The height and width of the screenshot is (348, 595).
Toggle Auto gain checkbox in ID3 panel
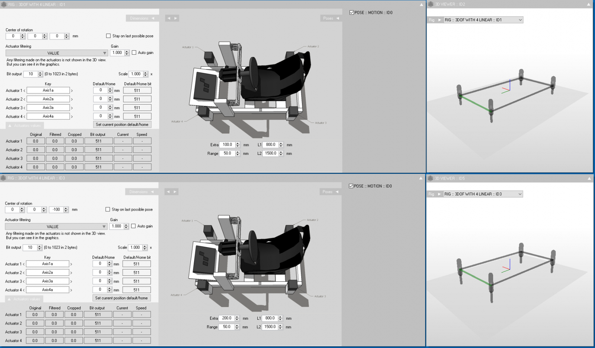coord(133,226)
